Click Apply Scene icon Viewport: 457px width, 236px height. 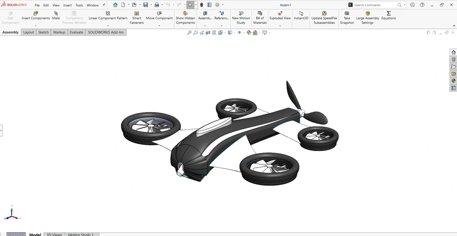click(255, 33)
